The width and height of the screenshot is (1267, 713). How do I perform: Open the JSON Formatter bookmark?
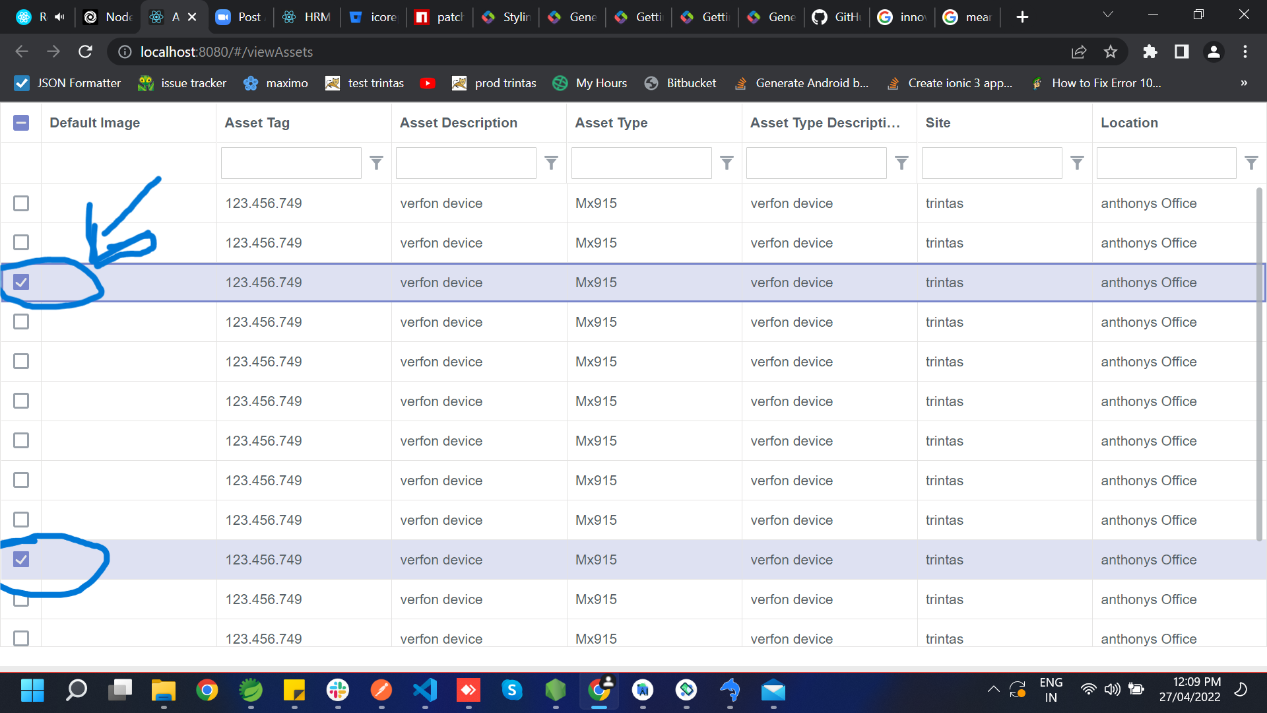click(x=67, y=83)
